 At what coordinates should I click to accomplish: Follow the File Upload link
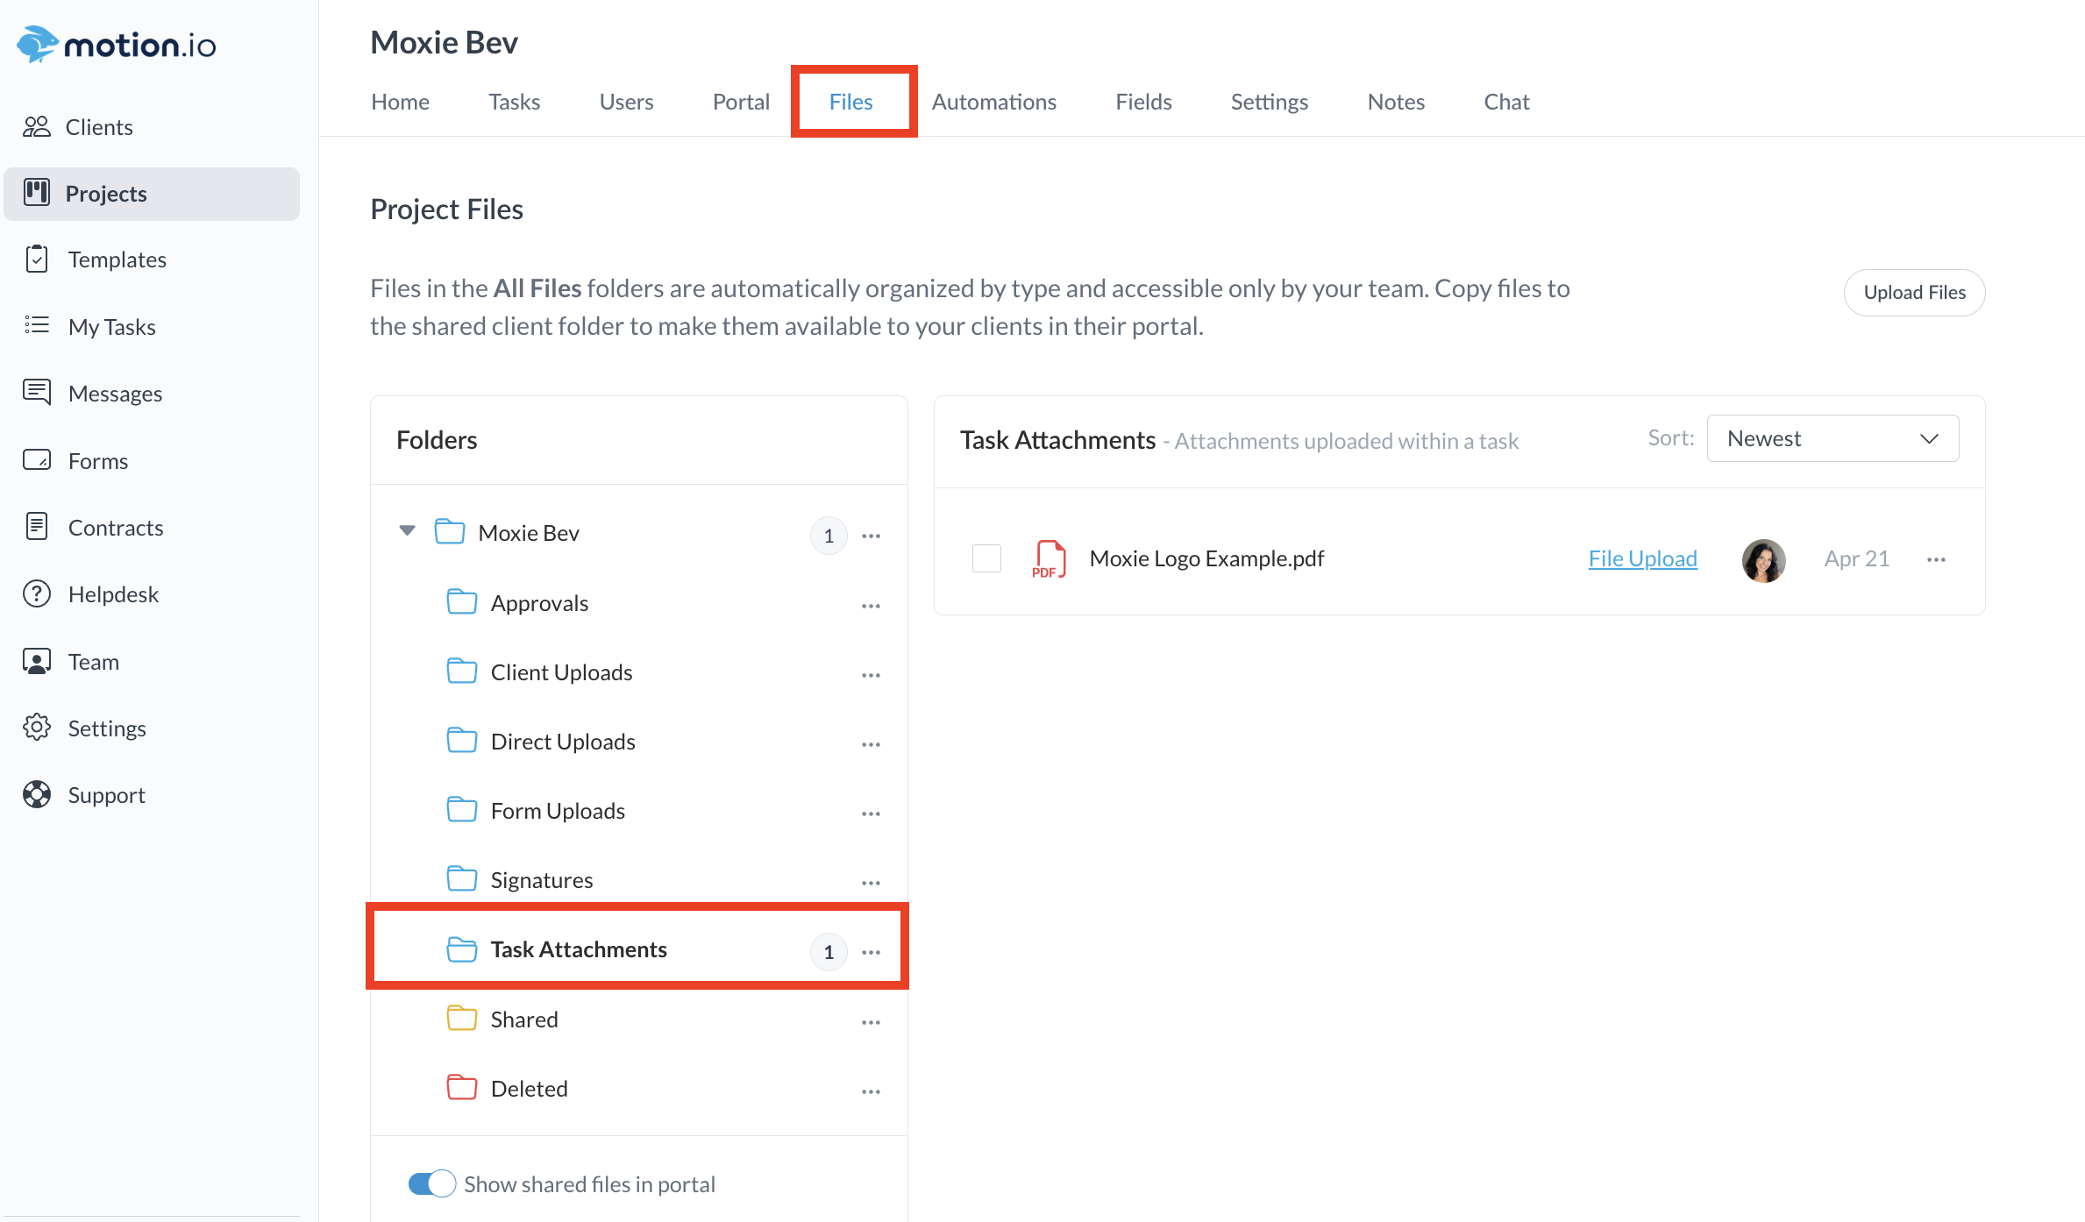[1642, 558]
